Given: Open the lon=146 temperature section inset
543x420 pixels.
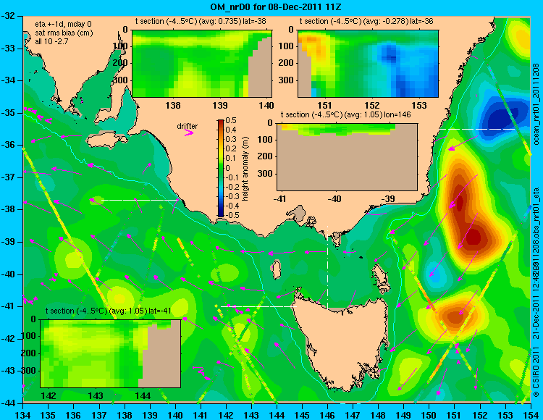Looking at the screenshot, I should pos(347,157).
